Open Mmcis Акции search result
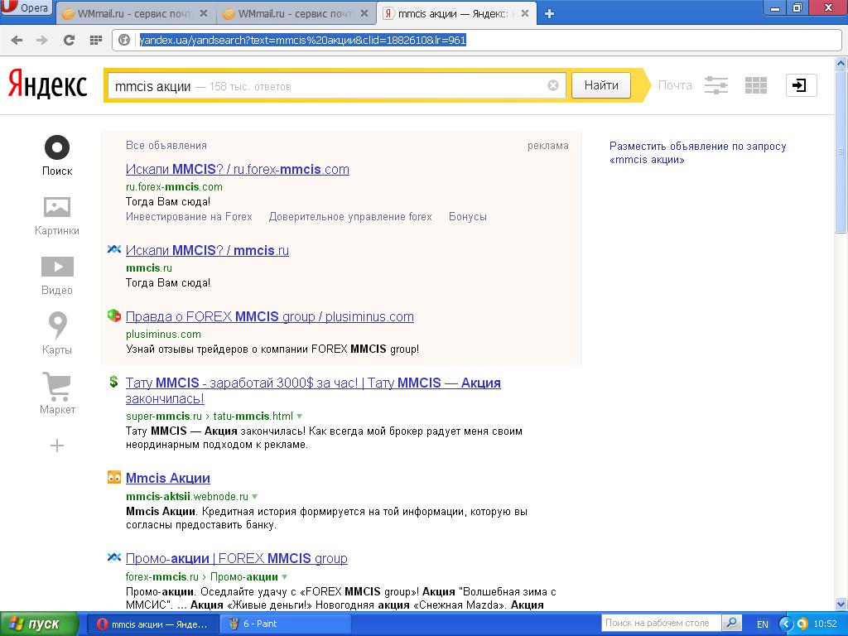Viewport: 848px width, 636px height. click(167, 478)
